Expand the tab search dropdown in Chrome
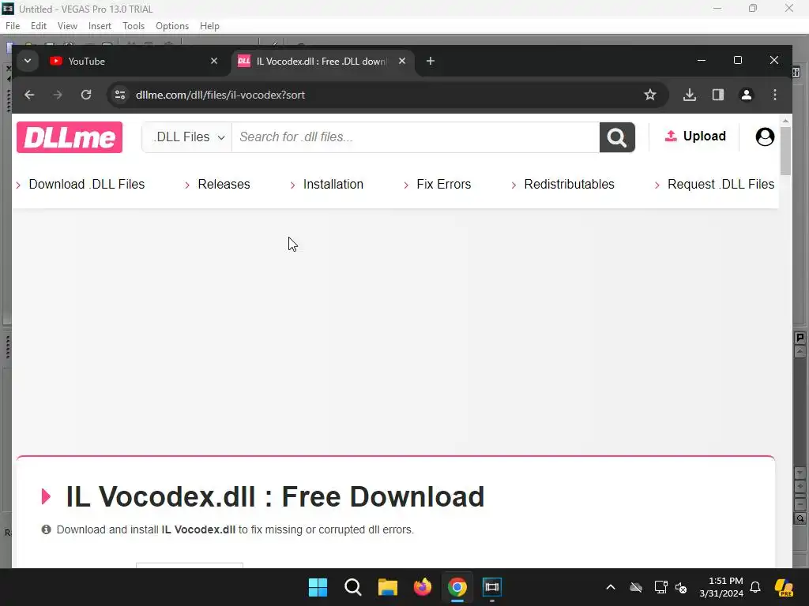The width and height of the screenshot is (809, 606). (x=28, y=61)
